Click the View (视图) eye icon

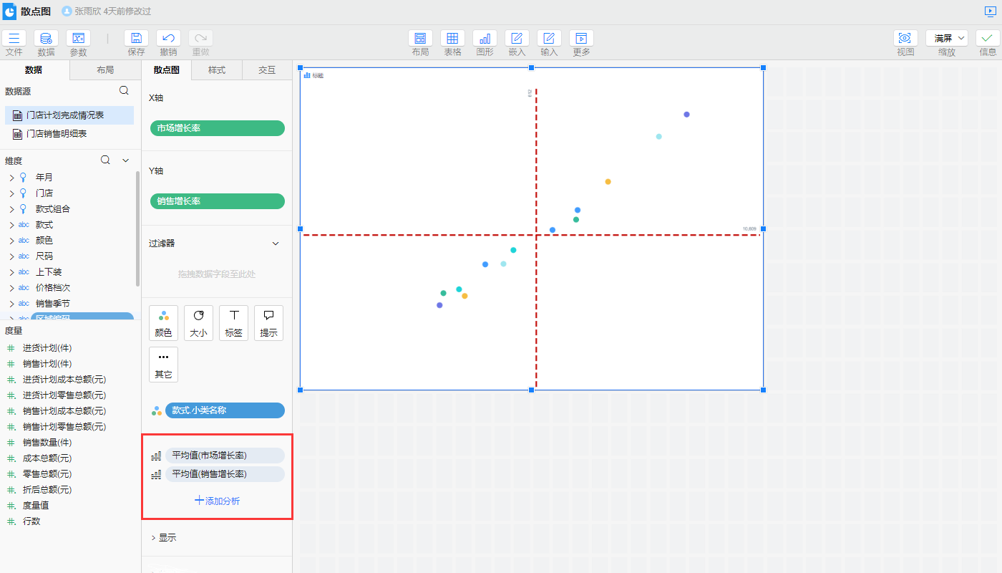click(x=905, y=39)
